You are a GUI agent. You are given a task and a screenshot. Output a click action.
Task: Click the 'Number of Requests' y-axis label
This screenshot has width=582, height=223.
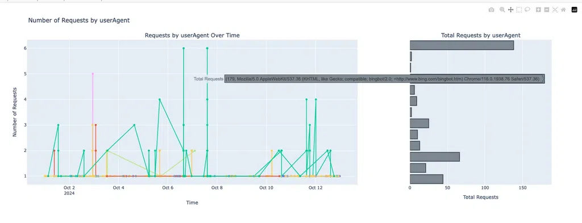[15, 112]
